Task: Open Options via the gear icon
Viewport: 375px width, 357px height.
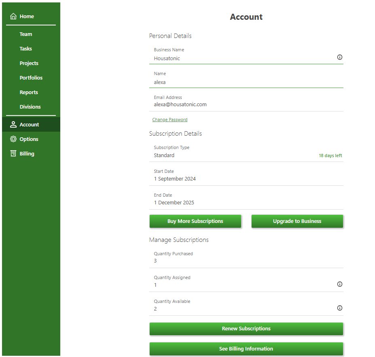Action: pyautogui.click(x=13, y=139)
